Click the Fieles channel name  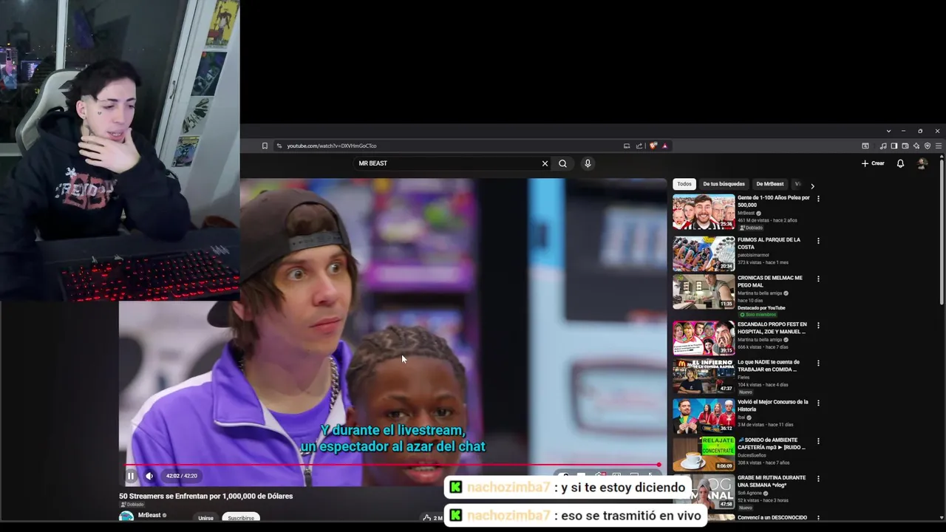tap(743, 378)
